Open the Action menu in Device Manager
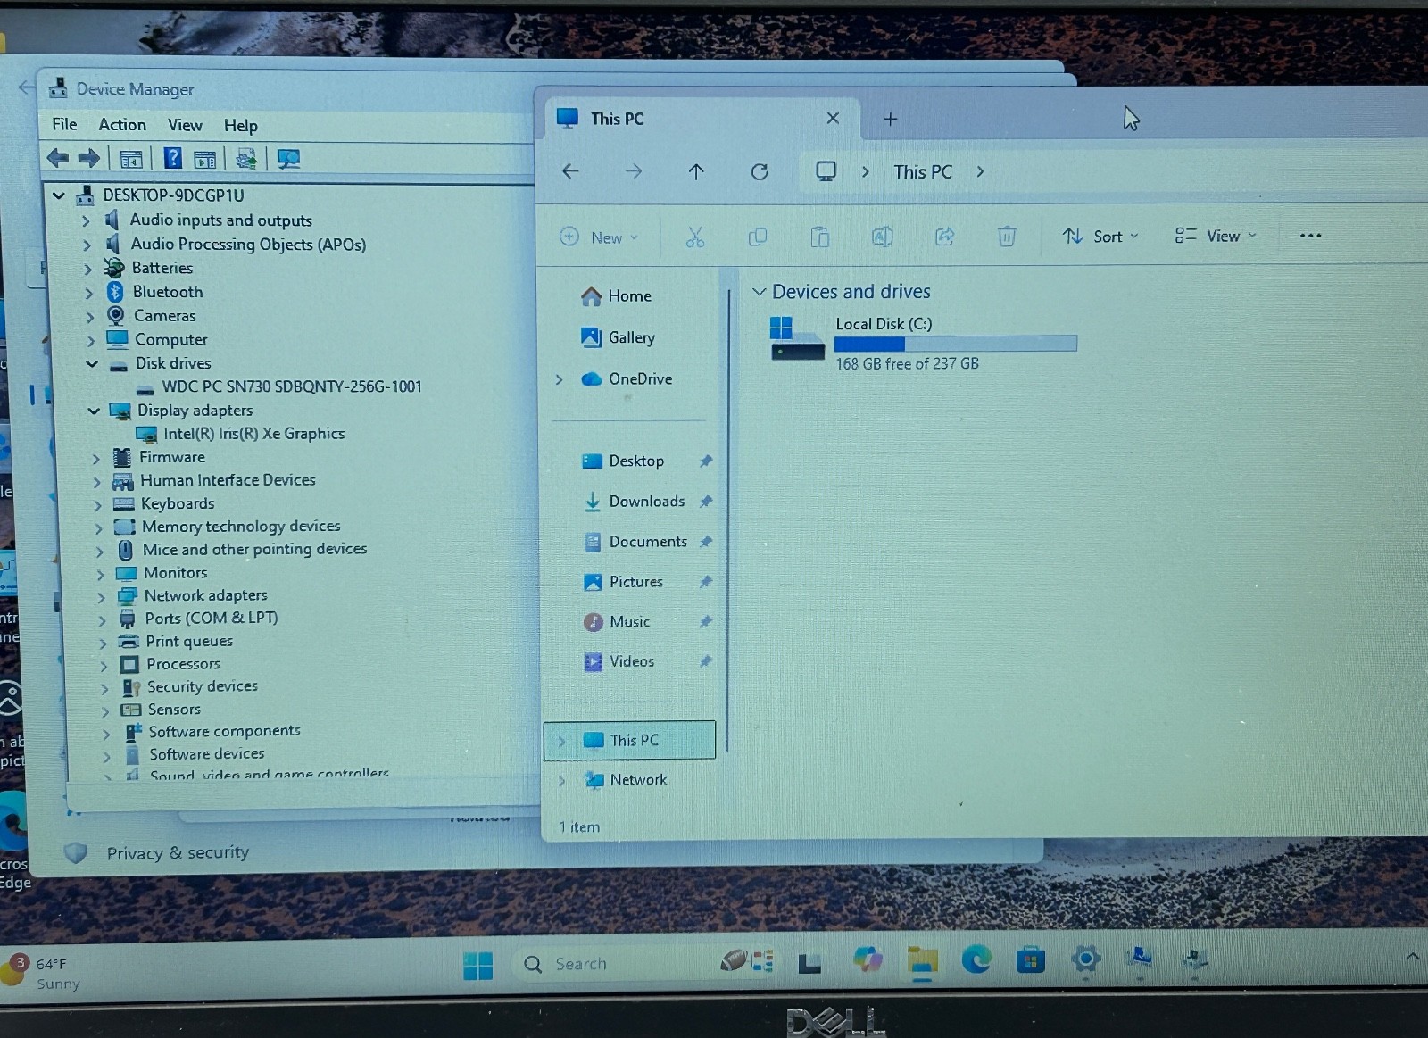Image resolution: width=1428 pixels, height=1038 pixels. (122, 125)
